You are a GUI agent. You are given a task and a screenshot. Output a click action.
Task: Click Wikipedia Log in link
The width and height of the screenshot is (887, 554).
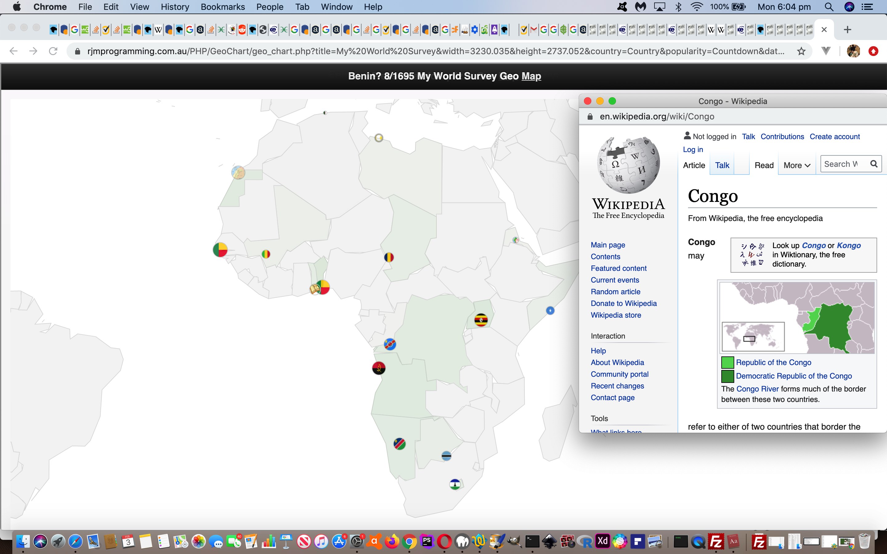click(x=693, y=150)
